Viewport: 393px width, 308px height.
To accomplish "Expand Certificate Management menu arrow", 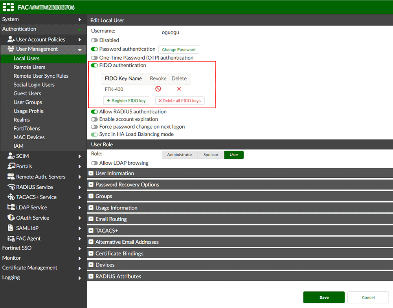I will coord(79,268).
